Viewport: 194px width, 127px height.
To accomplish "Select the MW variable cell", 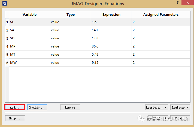I will (x=30, y=63).
